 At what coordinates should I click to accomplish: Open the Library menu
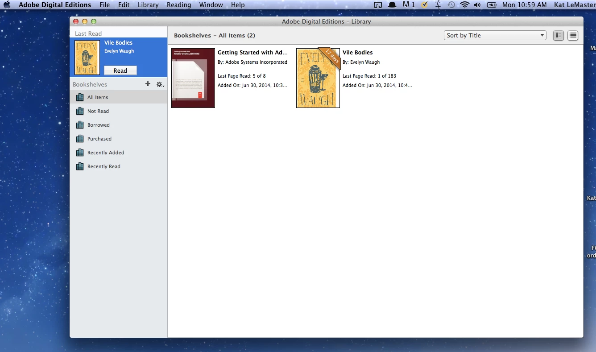click(148, 5)
